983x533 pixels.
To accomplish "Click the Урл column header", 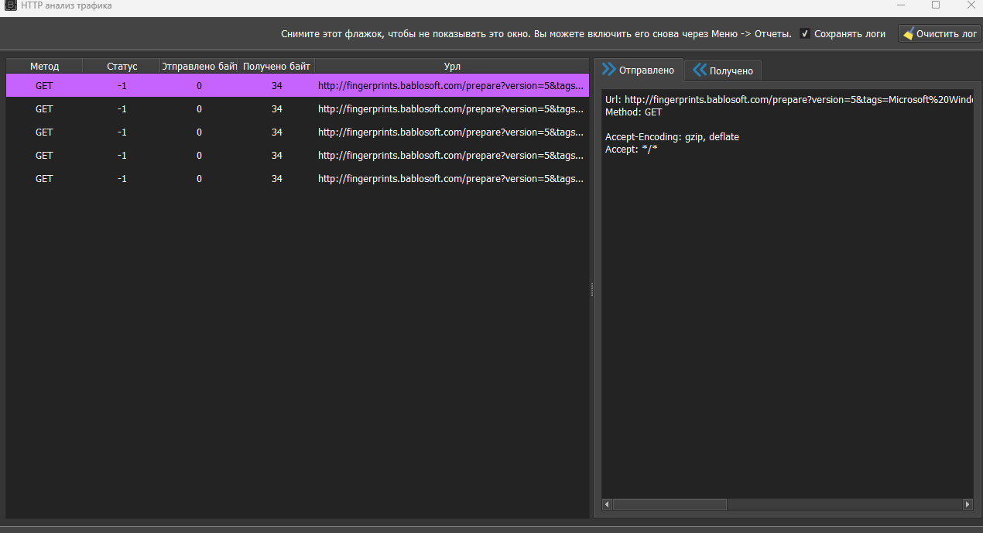I will [x=452, y=67].
